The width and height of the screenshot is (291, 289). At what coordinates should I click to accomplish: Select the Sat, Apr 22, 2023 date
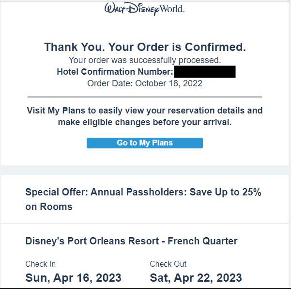pos(196,278)
